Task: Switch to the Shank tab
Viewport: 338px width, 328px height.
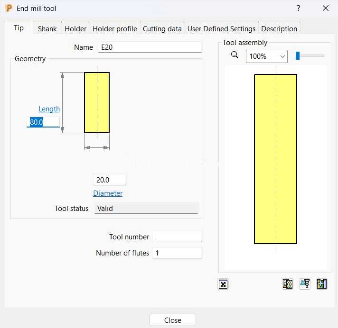Action: (x=47, y=29)
